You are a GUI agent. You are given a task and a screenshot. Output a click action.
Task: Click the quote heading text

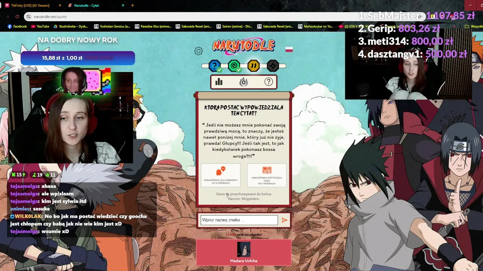pyautogui.click(x=244, y=110)
